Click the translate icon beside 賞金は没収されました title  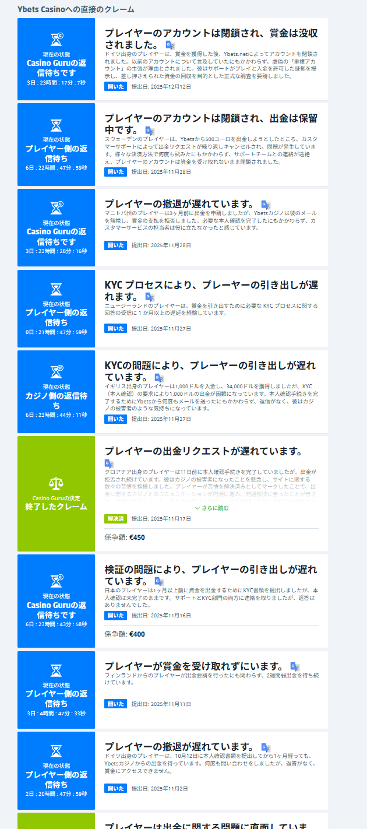170,45
